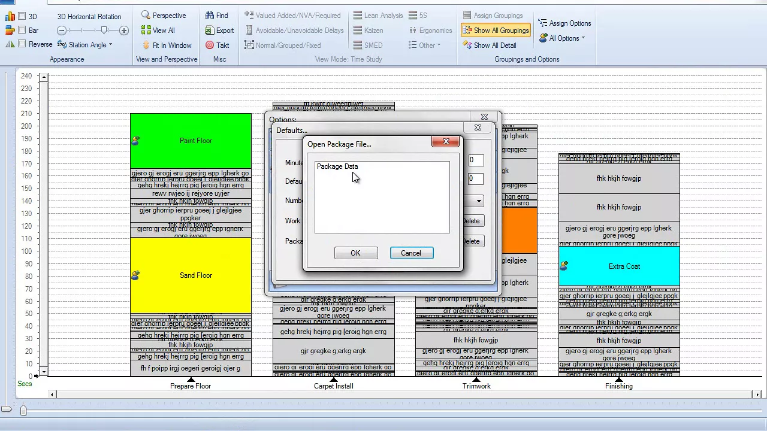This screenshot has width=767, height=431.
Task: Click the upper Delete button in Defaults
Action: [472, 221]
